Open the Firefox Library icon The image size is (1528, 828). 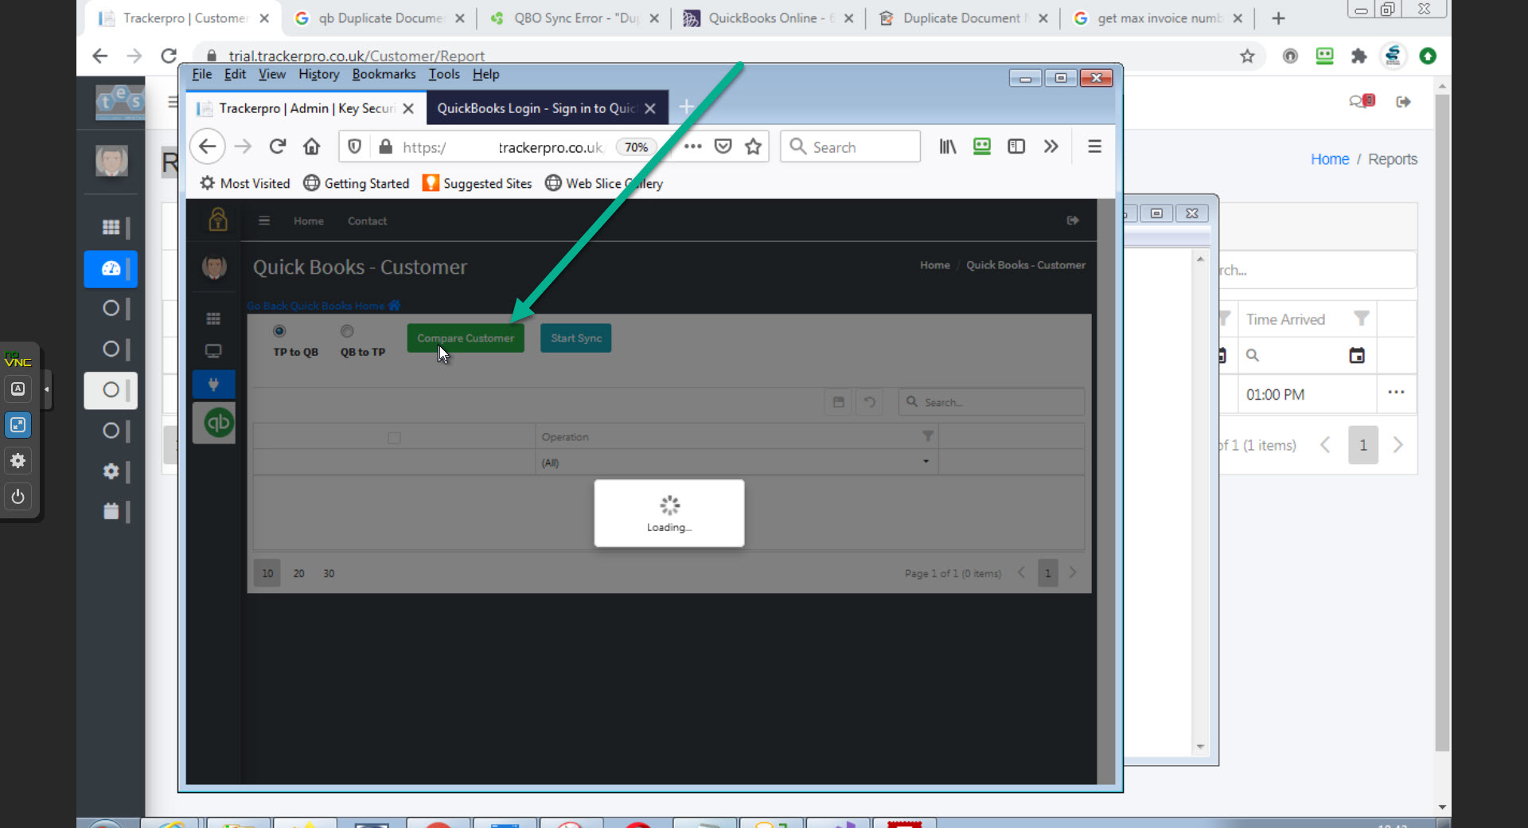[x=948, y=146]
